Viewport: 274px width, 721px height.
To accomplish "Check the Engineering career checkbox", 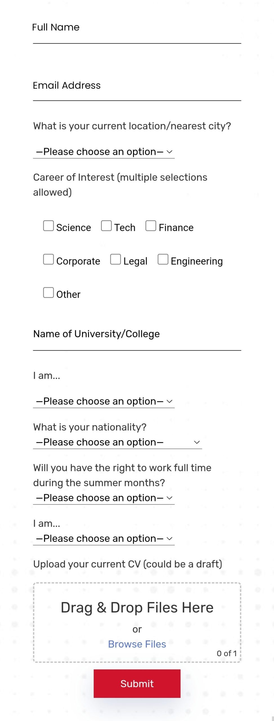I will pyautogui.click(x=163, y=259).
